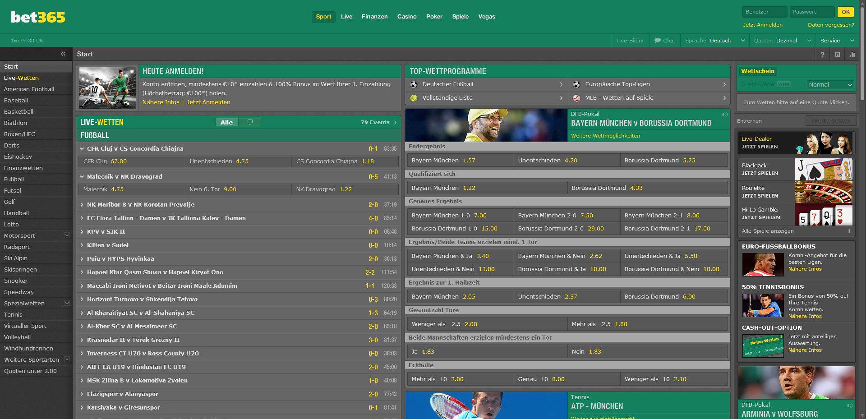Image resolution: width=866 pixels, height=419 pixels.
Task: Open the Vegas tab
Action: coord(487,17)
